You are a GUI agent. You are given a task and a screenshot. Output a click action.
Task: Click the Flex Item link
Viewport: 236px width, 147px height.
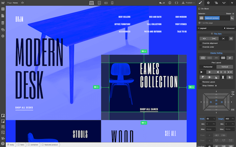(218, 34)
